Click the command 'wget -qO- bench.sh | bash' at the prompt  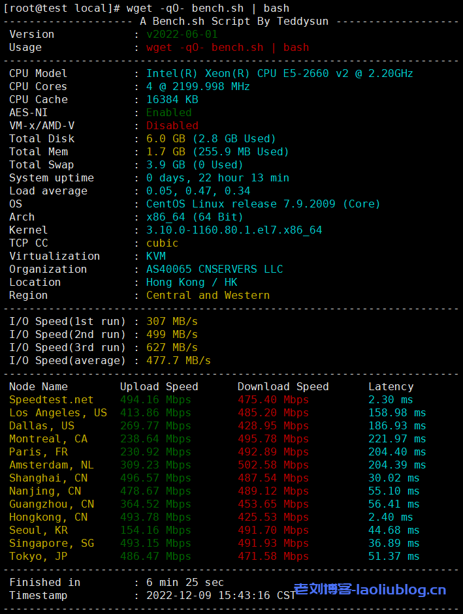[x=208, y=8]
